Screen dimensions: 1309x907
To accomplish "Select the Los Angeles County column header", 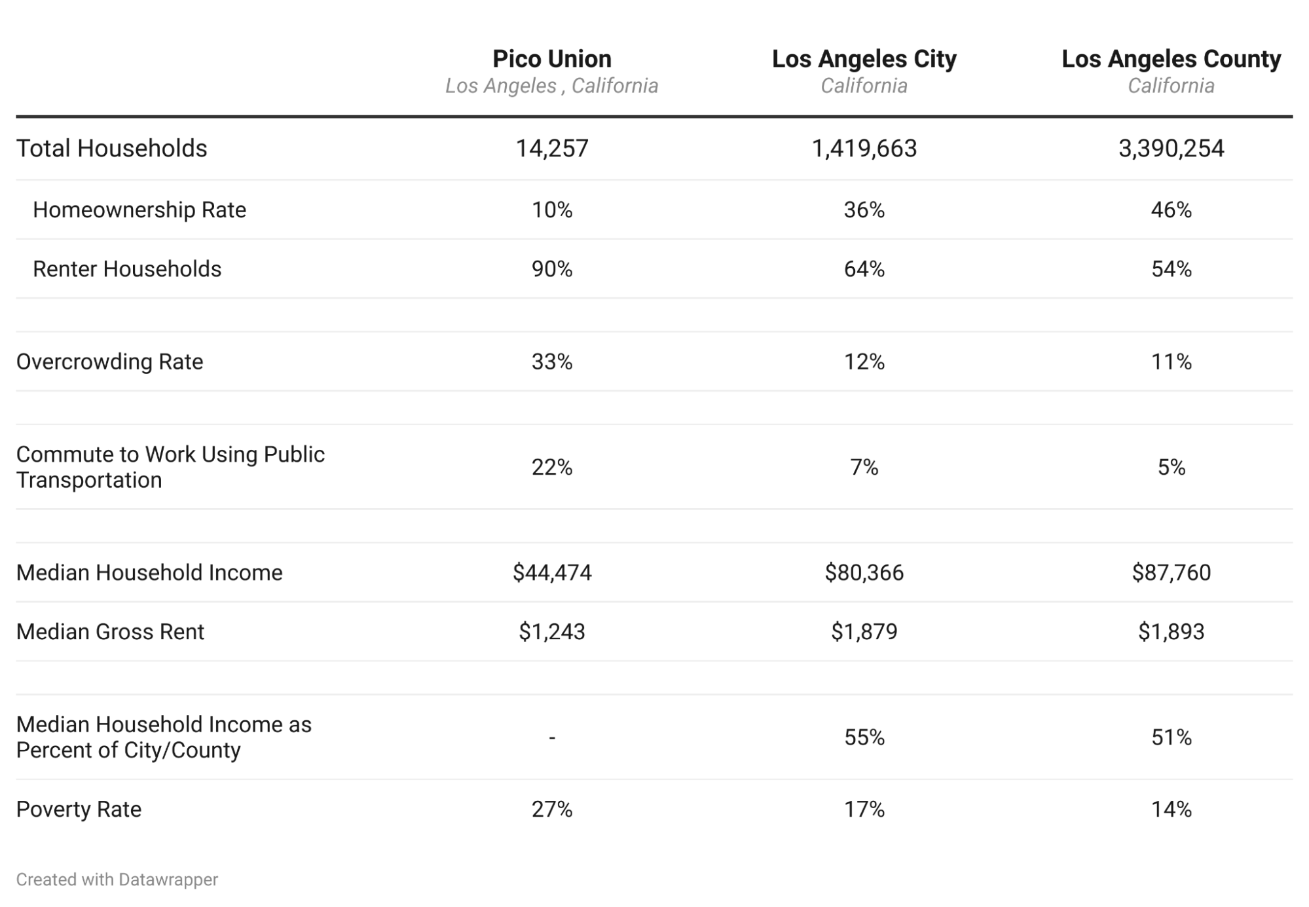I will (x=1171, y=59).
